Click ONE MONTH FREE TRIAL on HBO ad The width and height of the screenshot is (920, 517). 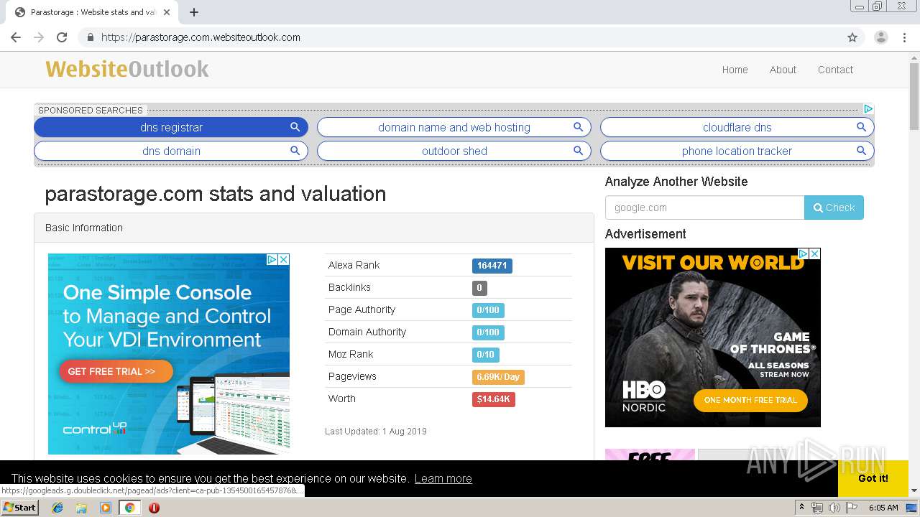click(750, 400)
